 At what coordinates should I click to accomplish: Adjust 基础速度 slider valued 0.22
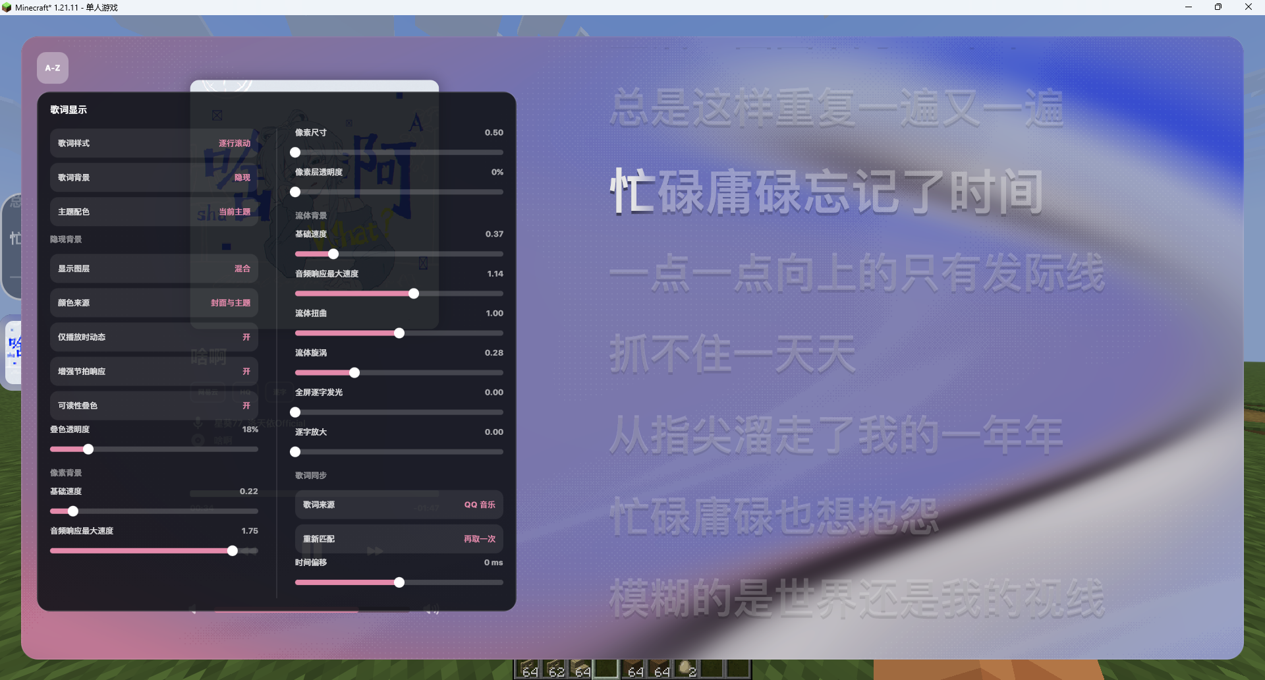[x=154, y=511]
